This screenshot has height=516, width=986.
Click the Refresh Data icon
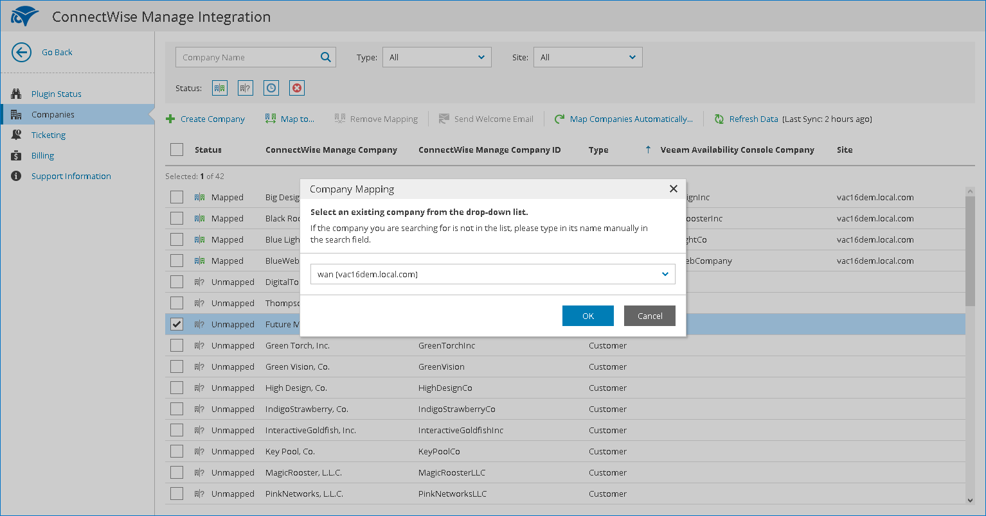pos(719,119)
